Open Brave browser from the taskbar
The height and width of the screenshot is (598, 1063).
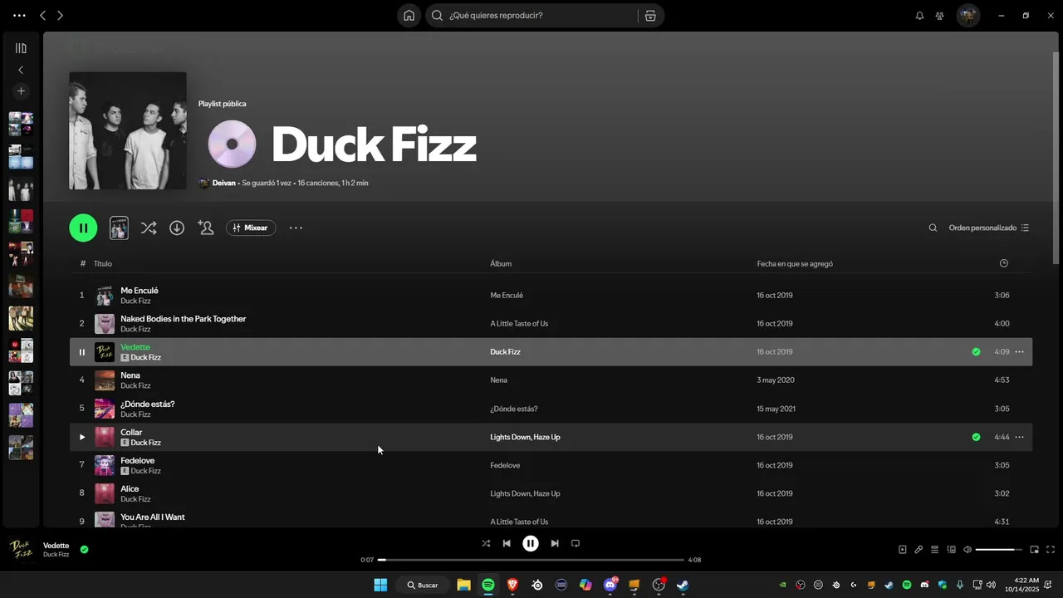512,585
